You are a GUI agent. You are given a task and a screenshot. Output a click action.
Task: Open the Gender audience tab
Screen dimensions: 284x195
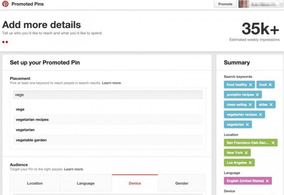point(182,183)
